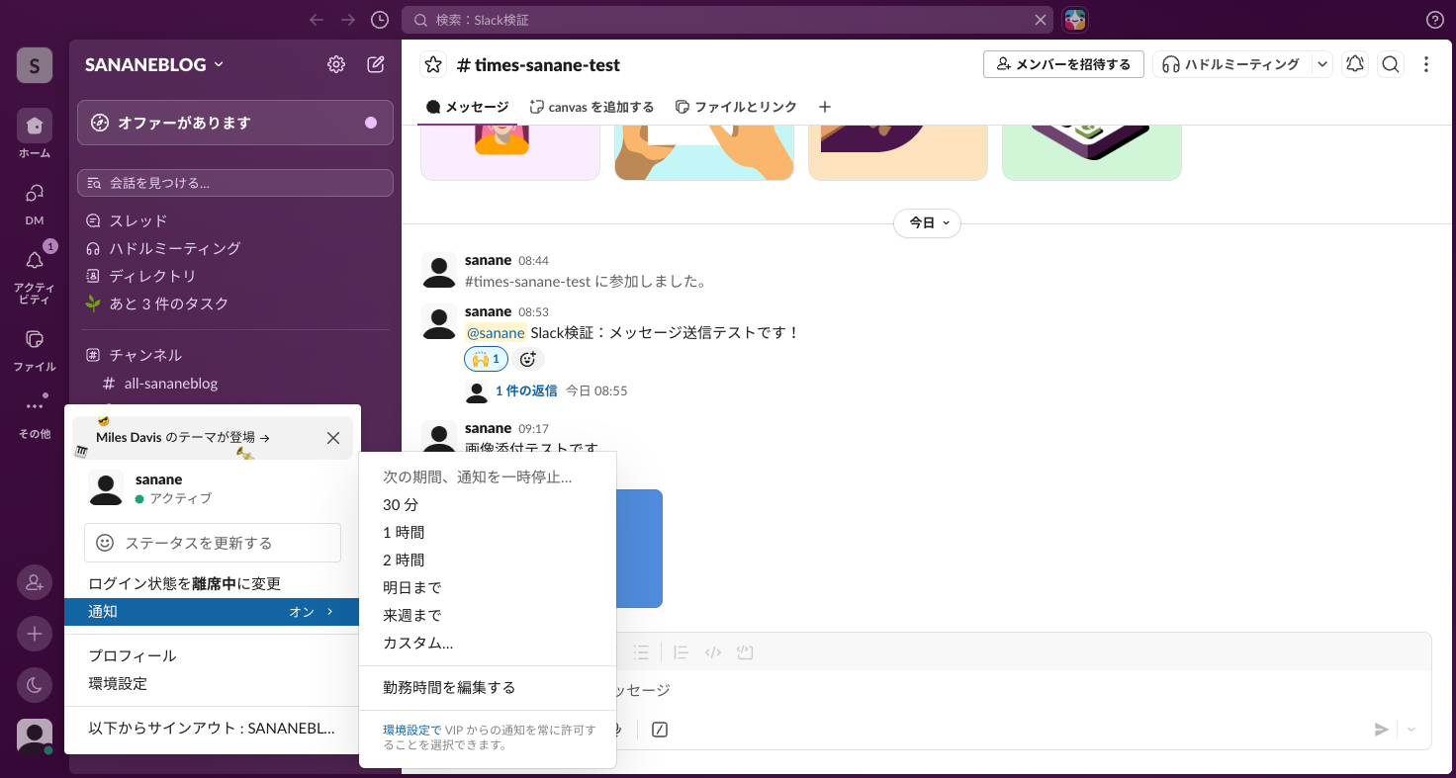Click the 会話を見つける search field
The height and width of the screenshot is (778, 1456).
point(235,183)
